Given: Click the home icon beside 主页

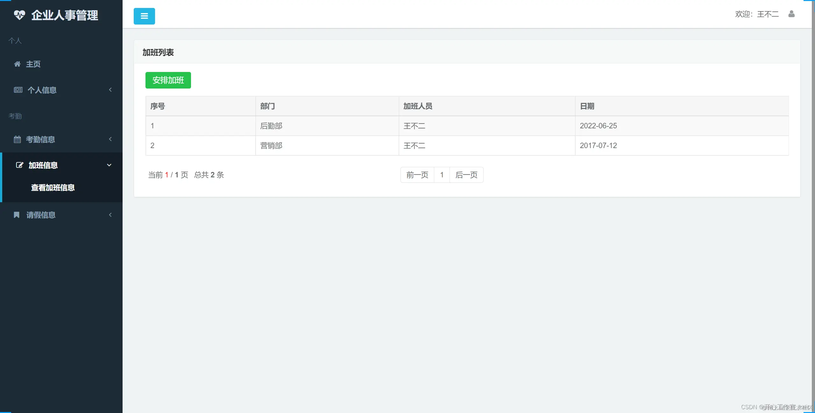Looking at the screenshot, I should 18,64.
